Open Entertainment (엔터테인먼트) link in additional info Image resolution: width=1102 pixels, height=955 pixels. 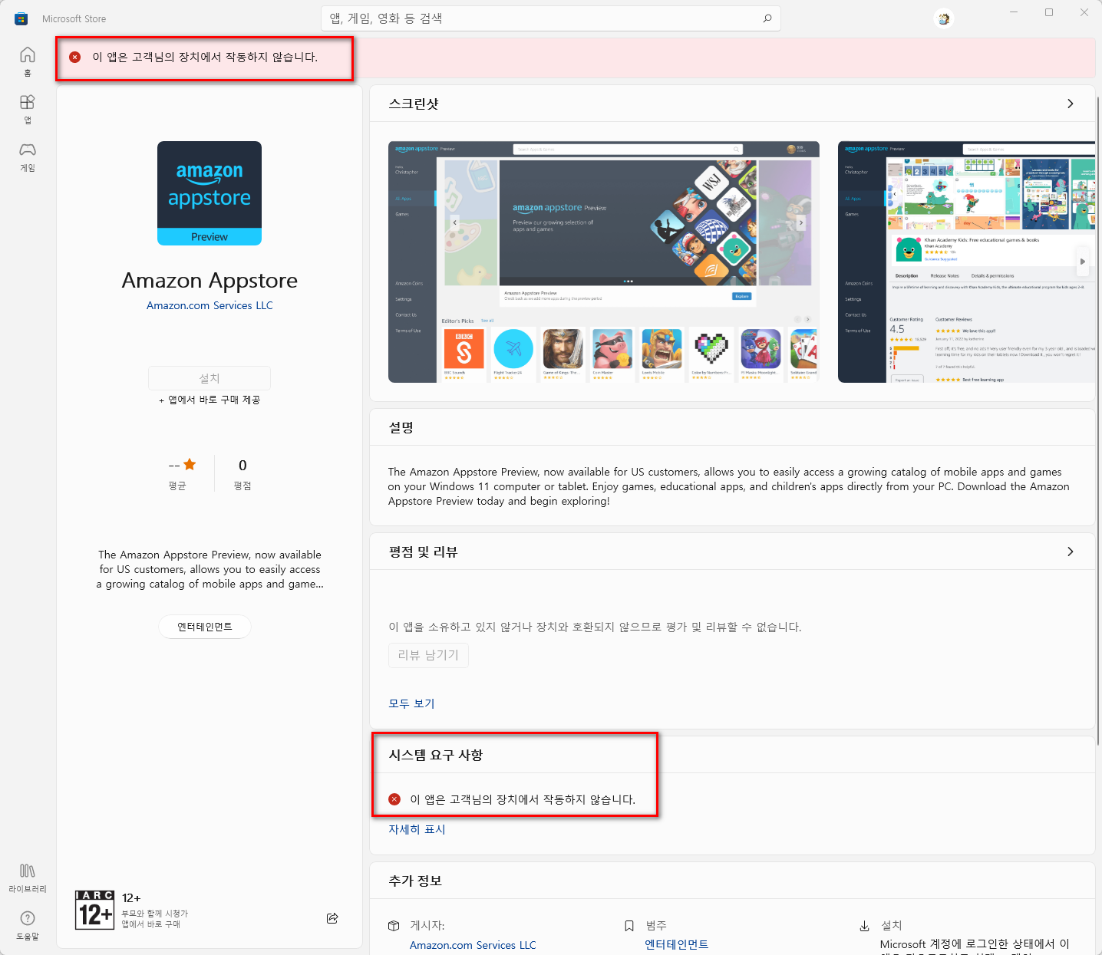(x=677, y=945)
